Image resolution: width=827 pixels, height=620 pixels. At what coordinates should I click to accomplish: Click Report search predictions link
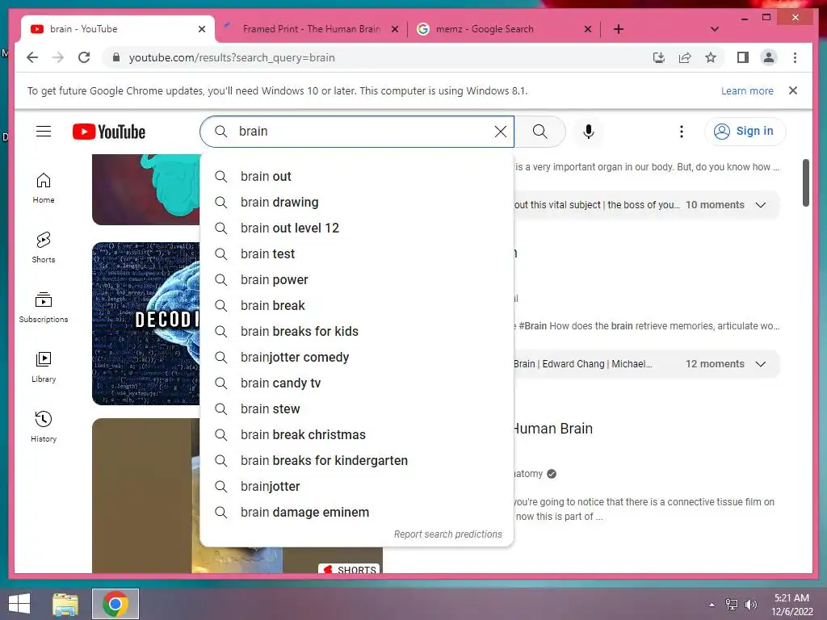click(447, 534)
